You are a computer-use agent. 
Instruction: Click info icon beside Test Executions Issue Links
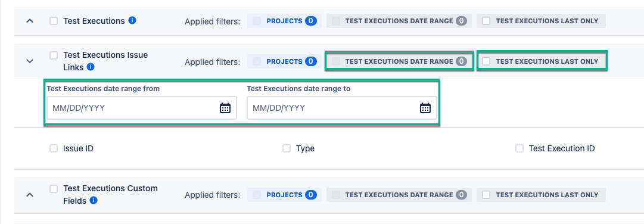[x=91, y=67]
